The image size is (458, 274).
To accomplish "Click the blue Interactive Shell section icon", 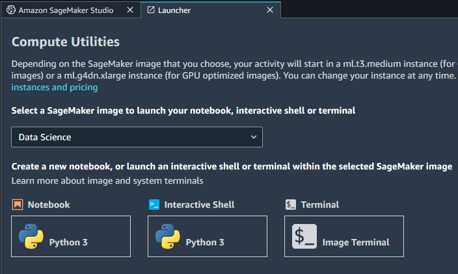I will pos(154,205).
